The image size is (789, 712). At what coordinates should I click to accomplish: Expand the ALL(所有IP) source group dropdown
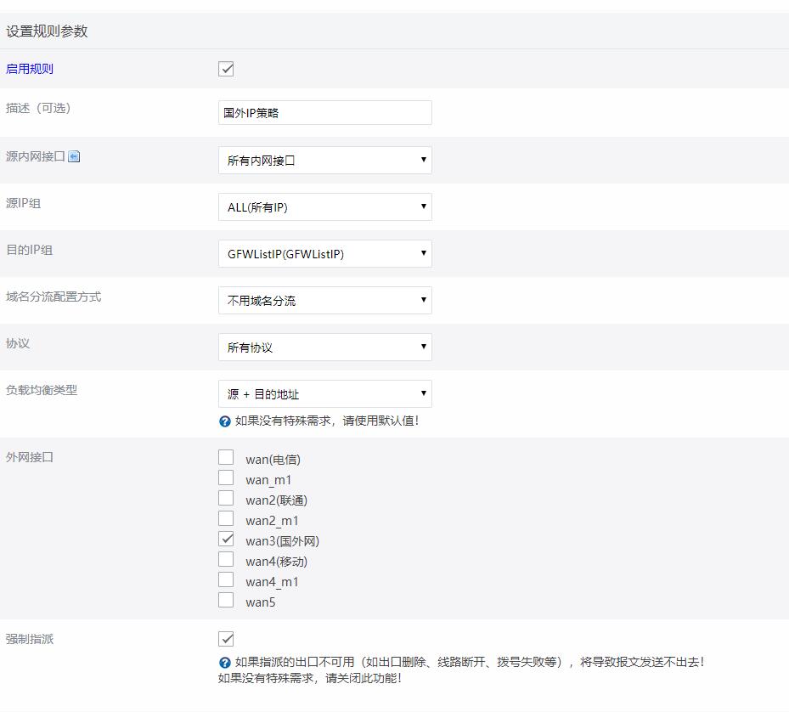[325, 207]
